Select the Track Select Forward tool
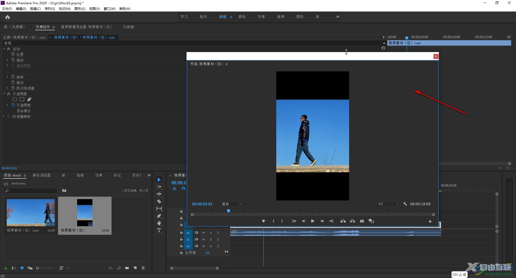 (x=159, y=187)
